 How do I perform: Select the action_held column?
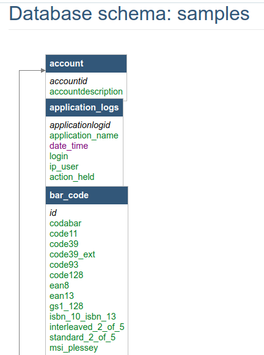pos(72,177)
